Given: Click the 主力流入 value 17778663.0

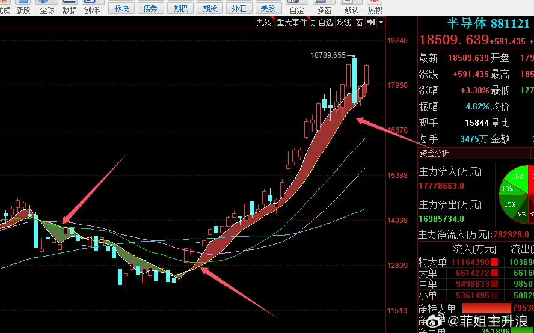Looking at the screenshot, I should tap(441, 186).
